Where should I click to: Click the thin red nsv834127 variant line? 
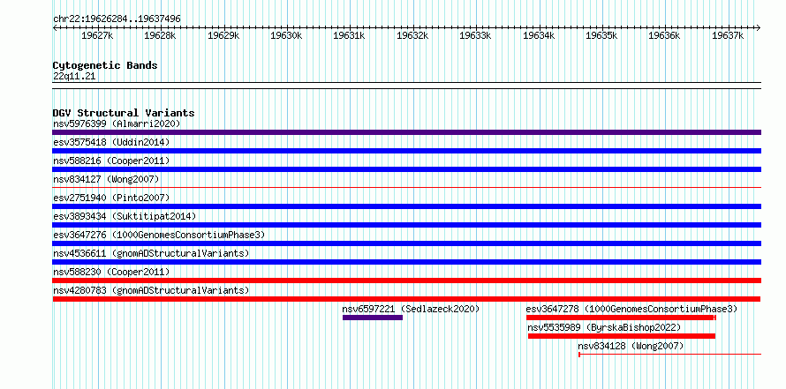click(406, 188)
